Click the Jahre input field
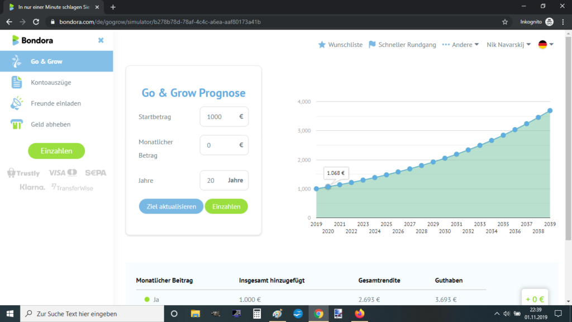Viewport: 572px width, 322px height. click(x=224, y=181)
